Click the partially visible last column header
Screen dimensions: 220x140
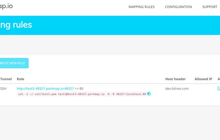219,79
